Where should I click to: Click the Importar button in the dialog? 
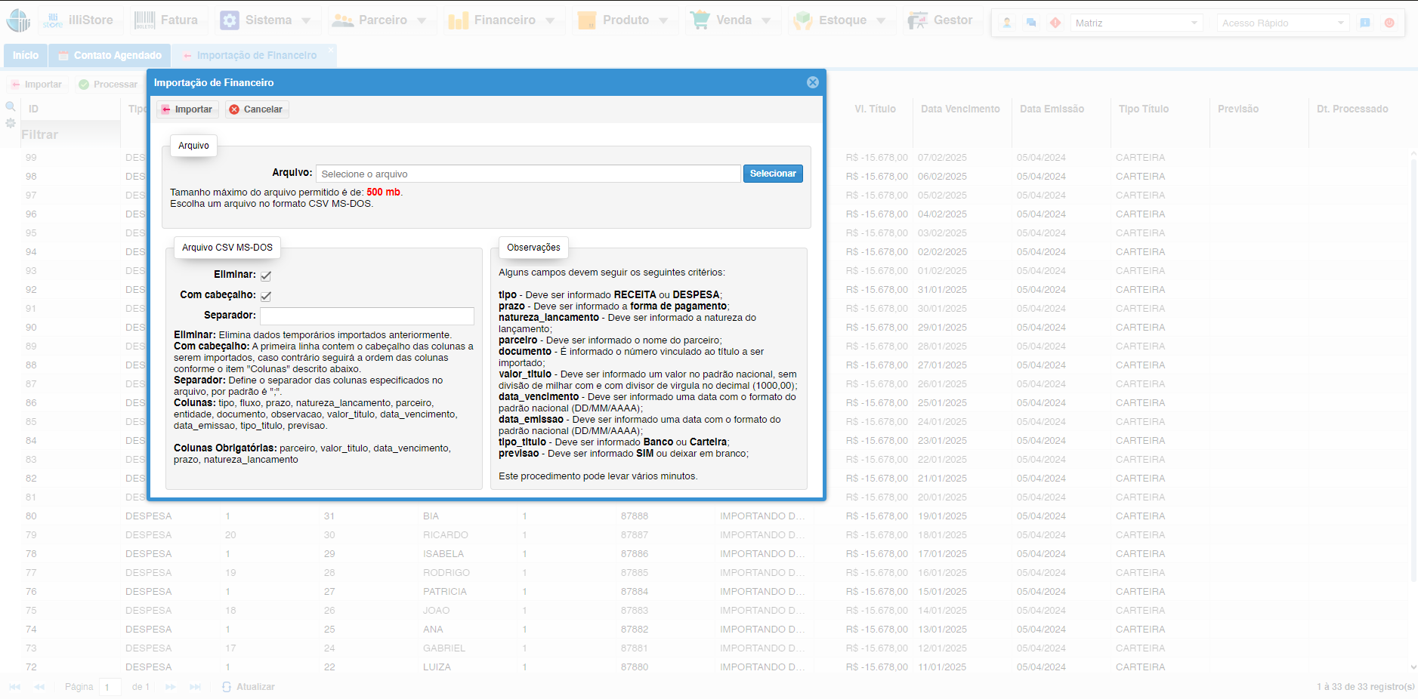pyautogui.click(x=187, y=109)
